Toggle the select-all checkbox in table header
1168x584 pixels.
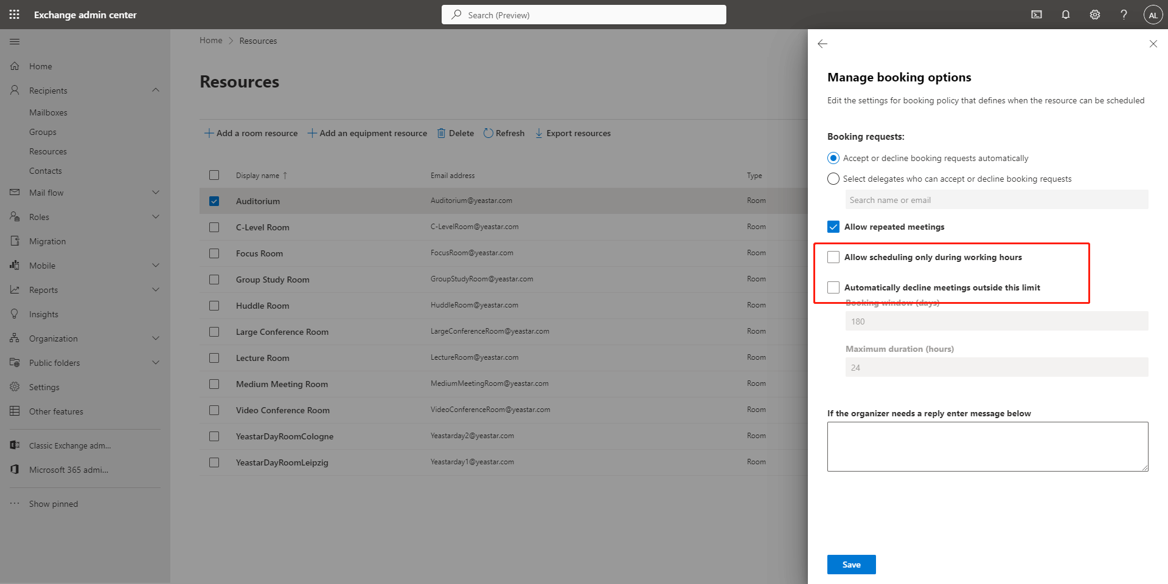(214, 175)
